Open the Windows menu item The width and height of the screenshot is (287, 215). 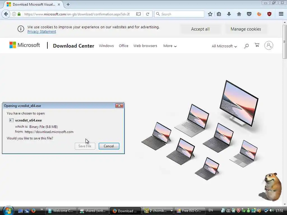pyautogui.click(x=106, y=46)
